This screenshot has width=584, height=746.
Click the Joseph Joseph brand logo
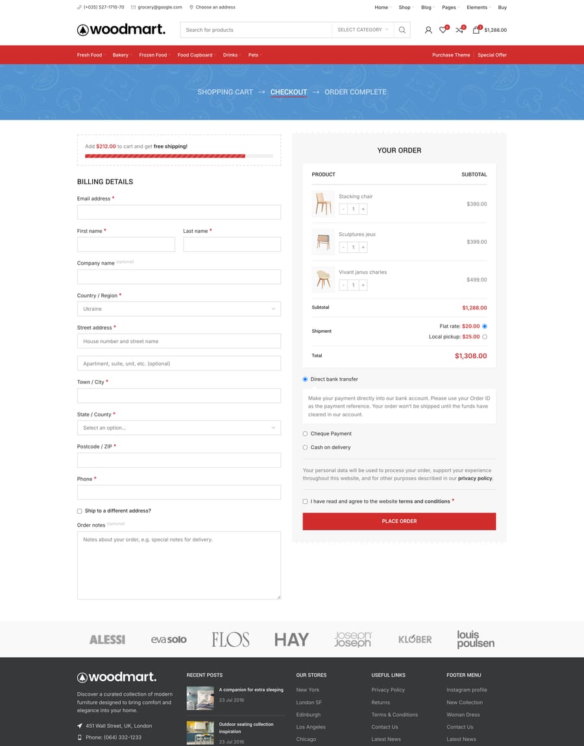tap(353, 640)
